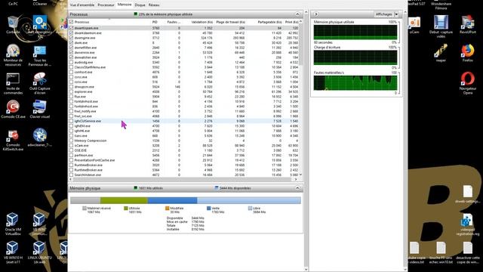The width and height of the screenshot is (483, 272).
Task: Check Memory Compression process checkbox
Action: tap(72, 141)
